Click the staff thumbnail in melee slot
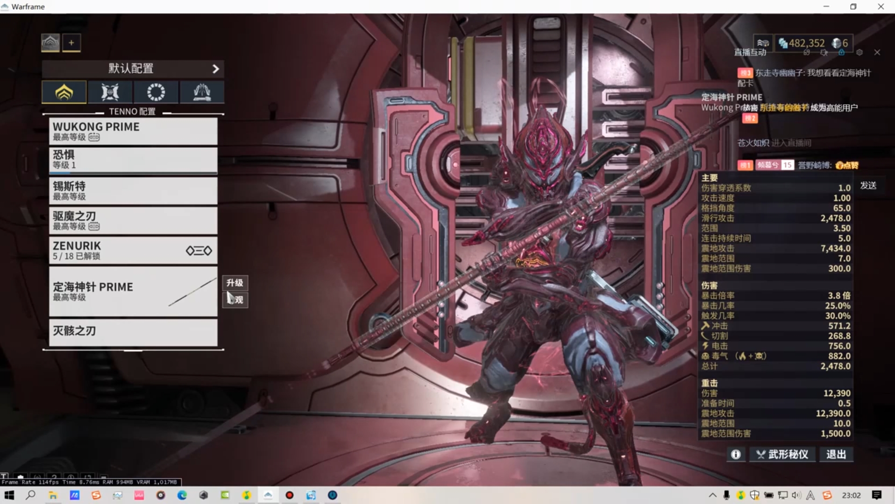 pos(192,292)
